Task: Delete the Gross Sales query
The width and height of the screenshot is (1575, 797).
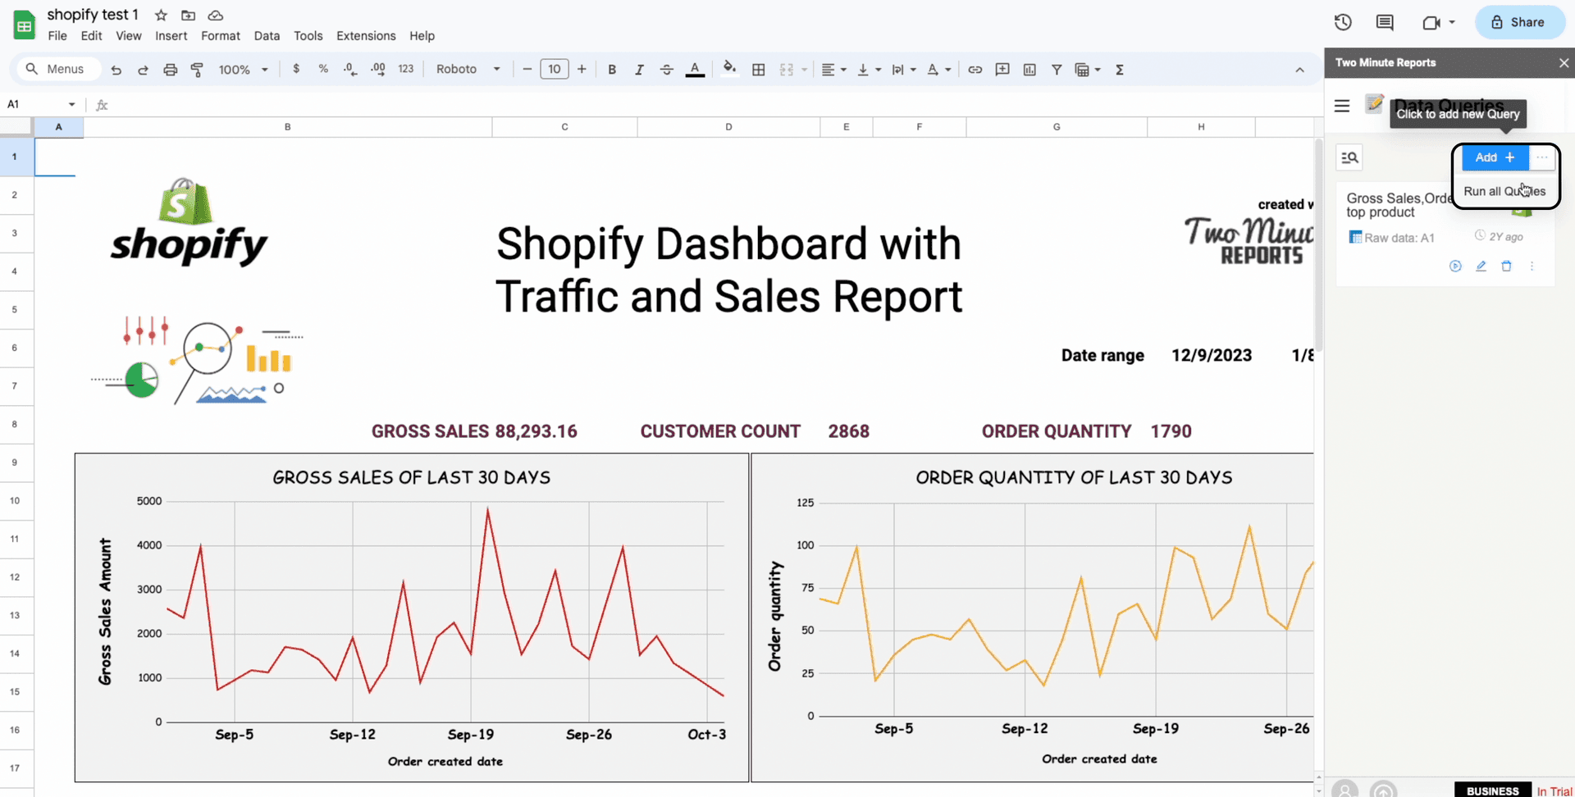Action: click(1506, 266)
